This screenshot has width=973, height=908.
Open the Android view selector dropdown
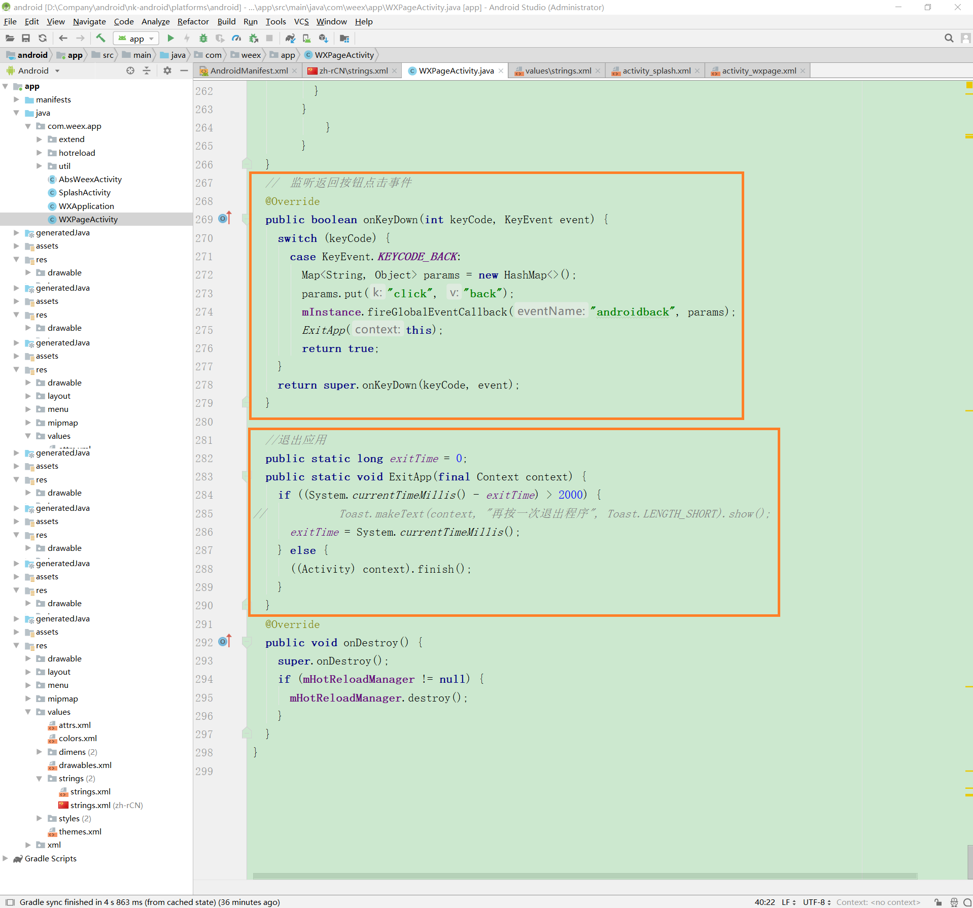(57, 71)
